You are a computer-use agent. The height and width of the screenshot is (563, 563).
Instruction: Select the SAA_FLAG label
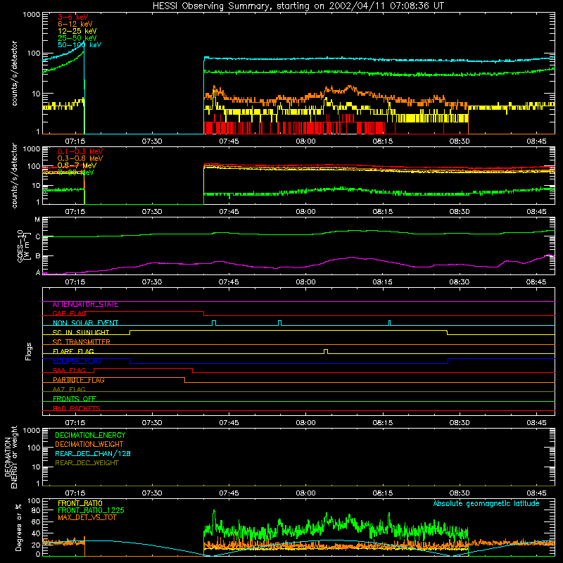click(x=69, y=371)
